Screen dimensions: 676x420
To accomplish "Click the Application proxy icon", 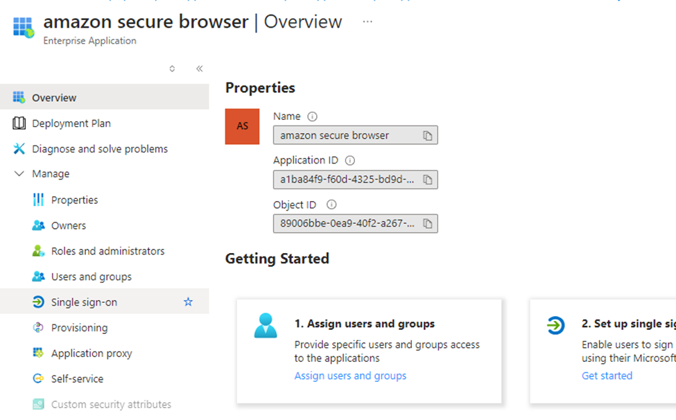I will point(38,353).
